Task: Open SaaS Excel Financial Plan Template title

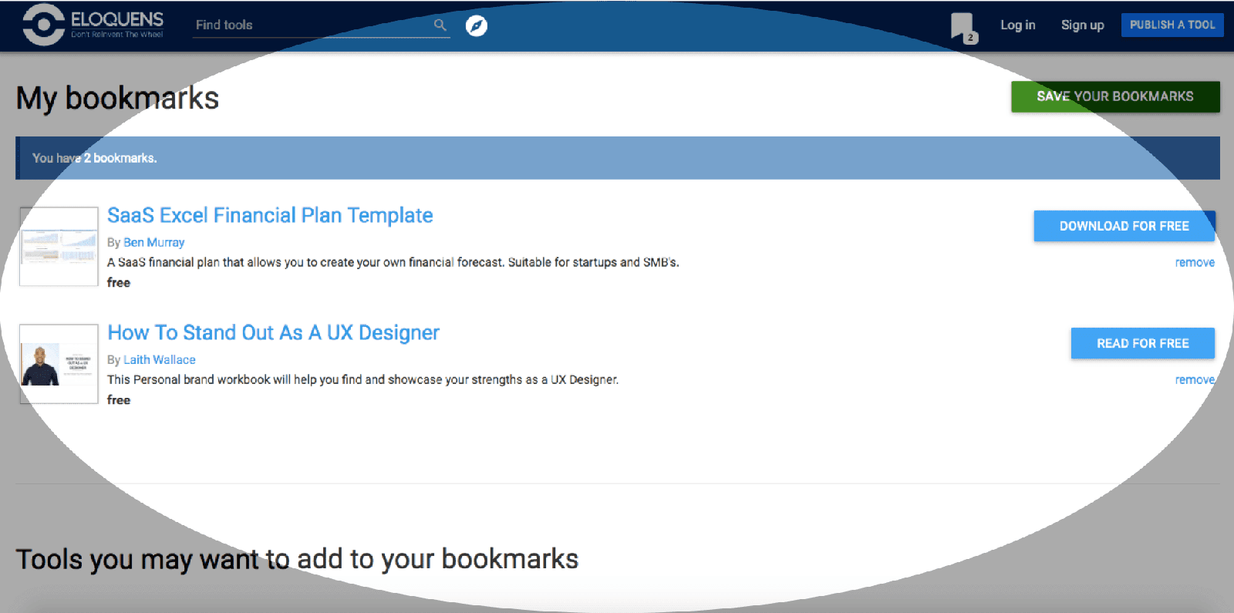Action: 270,215
